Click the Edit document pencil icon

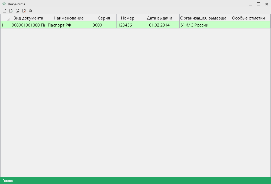click(x=11, y=11)
